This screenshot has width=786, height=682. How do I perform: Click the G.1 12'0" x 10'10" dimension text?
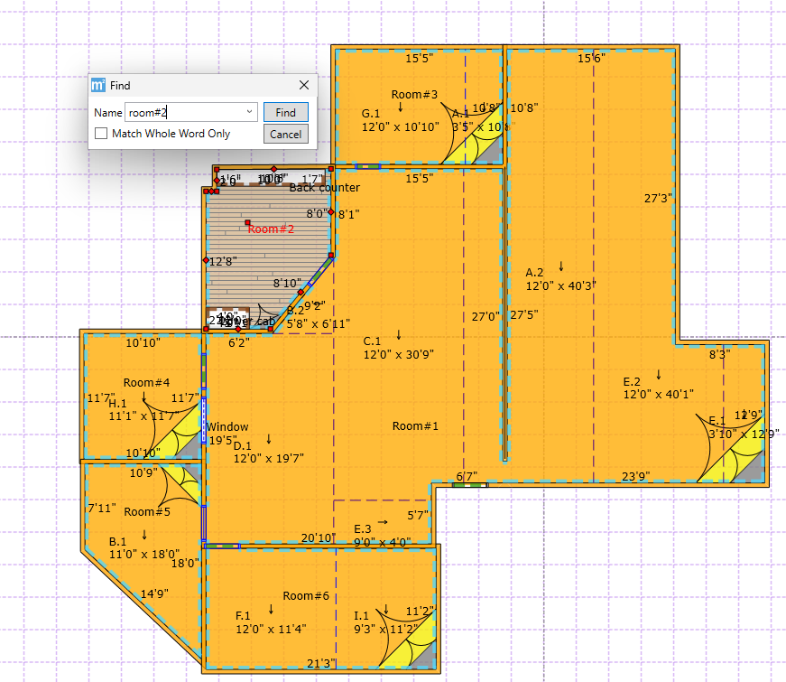click(400, 120)
